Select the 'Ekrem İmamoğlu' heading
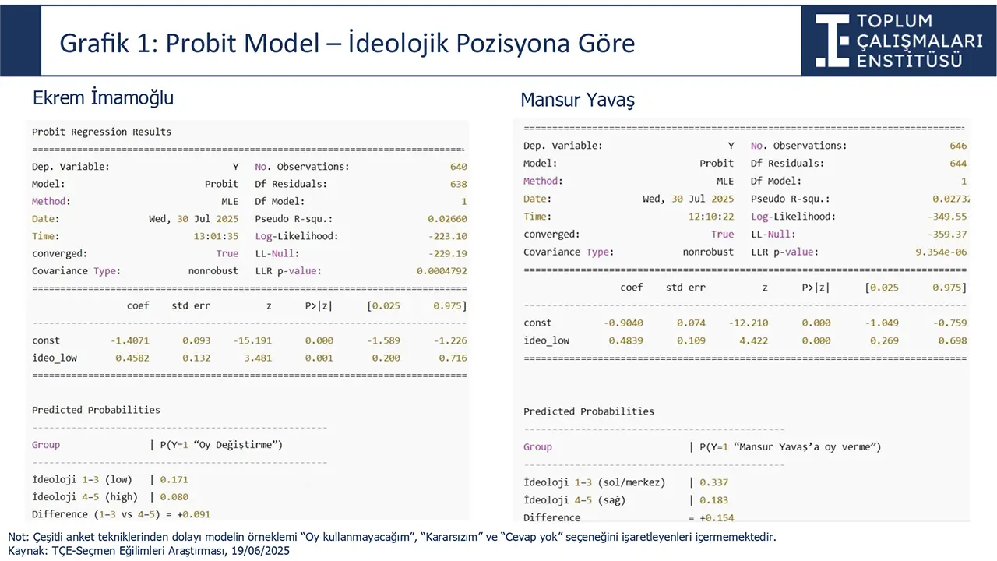The width and height of the screenshot is (997, 561). (x=103, y=97)
